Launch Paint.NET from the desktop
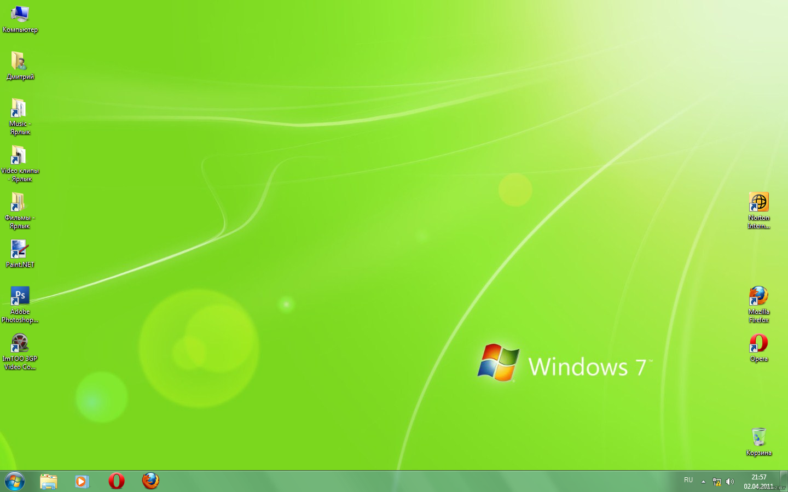This screenshot has width=788, height=492. click(x=20, y=254)
